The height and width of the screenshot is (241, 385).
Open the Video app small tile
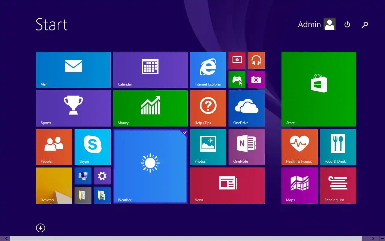pos(237,60)
